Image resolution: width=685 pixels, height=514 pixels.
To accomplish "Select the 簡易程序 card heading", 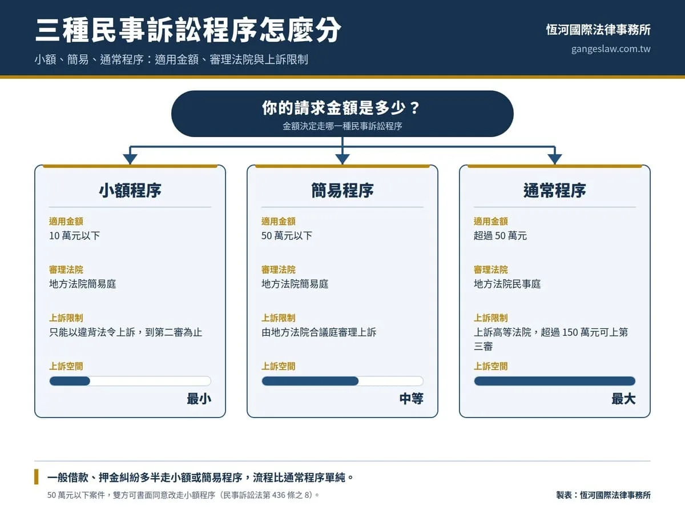I will (342, 191).
